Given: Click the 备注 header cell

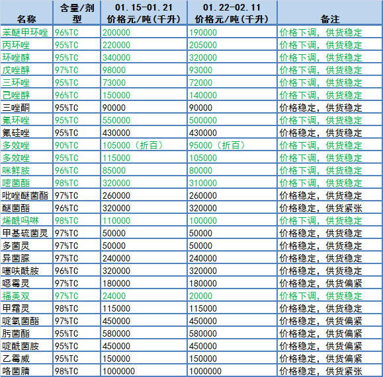Looking at the screenshot, I should click(329, 13).
